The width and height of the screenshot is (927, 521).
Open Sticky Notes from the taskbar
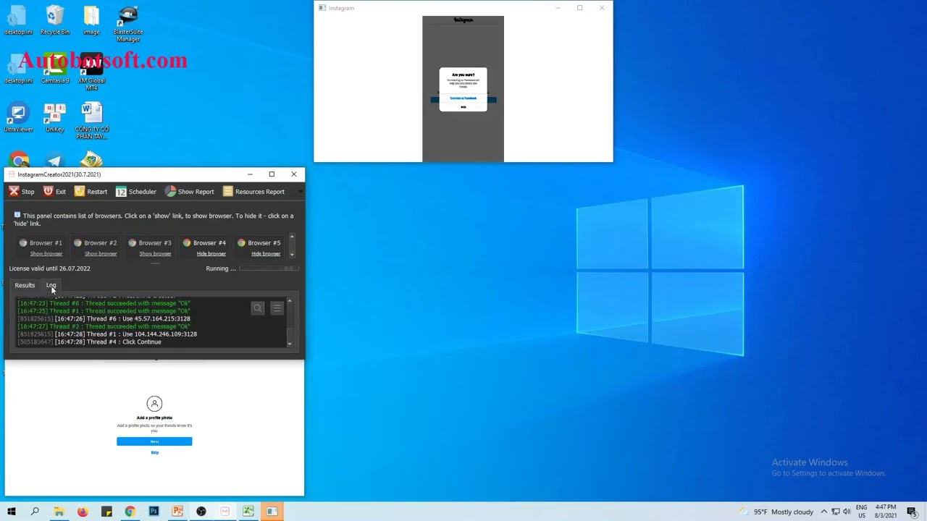[106, 512]
